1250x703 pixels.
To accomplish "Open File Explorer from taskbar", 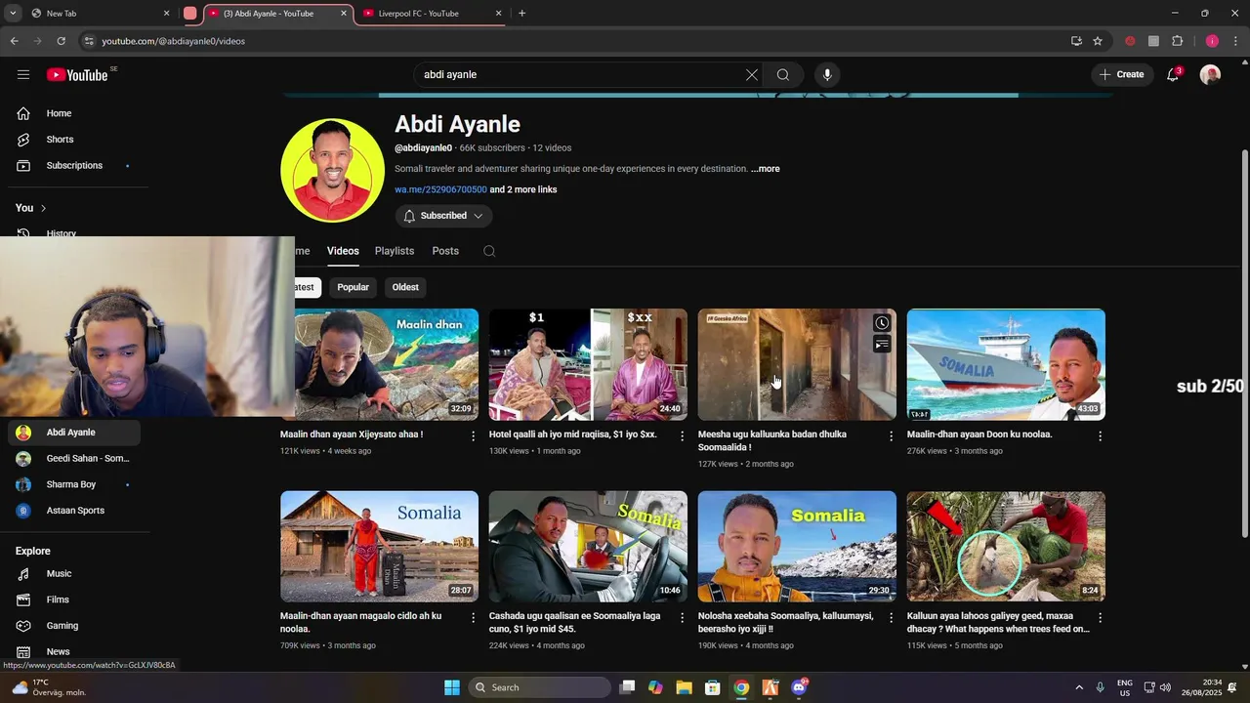I will click(x=684, y=687).
